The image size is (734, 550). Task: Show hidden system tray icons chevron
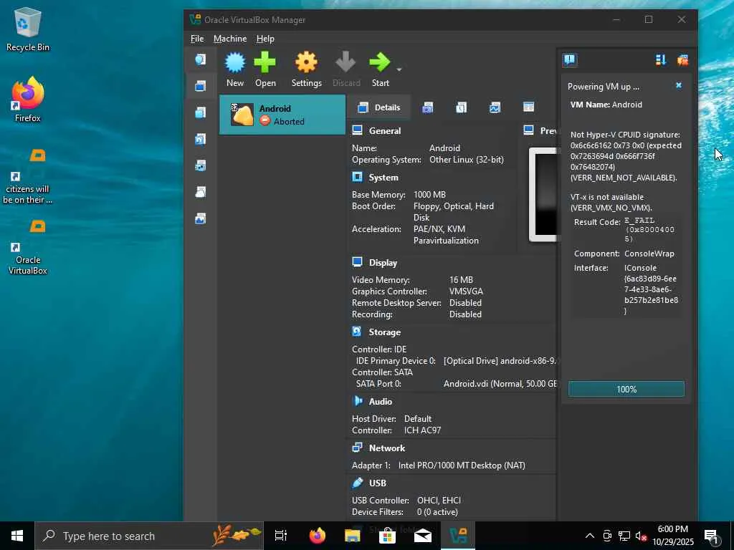tap(590, 536)
